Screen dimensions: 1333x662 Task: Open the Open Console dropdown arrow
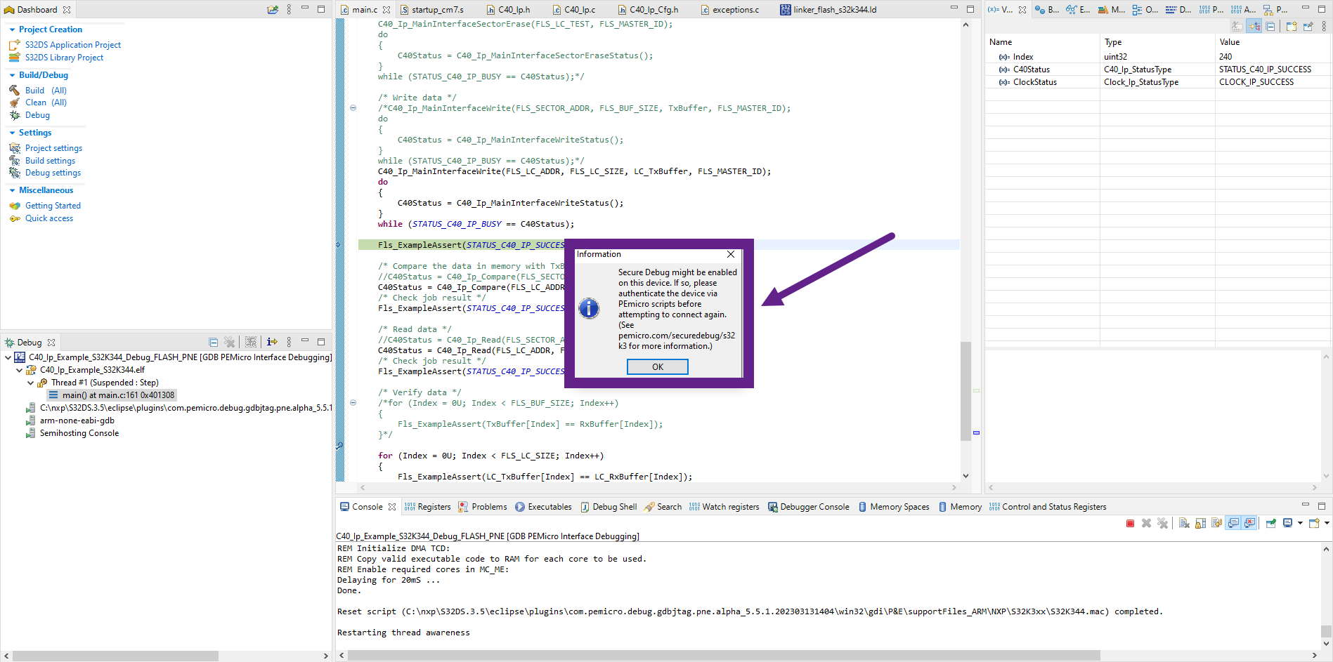[1327, 523]
